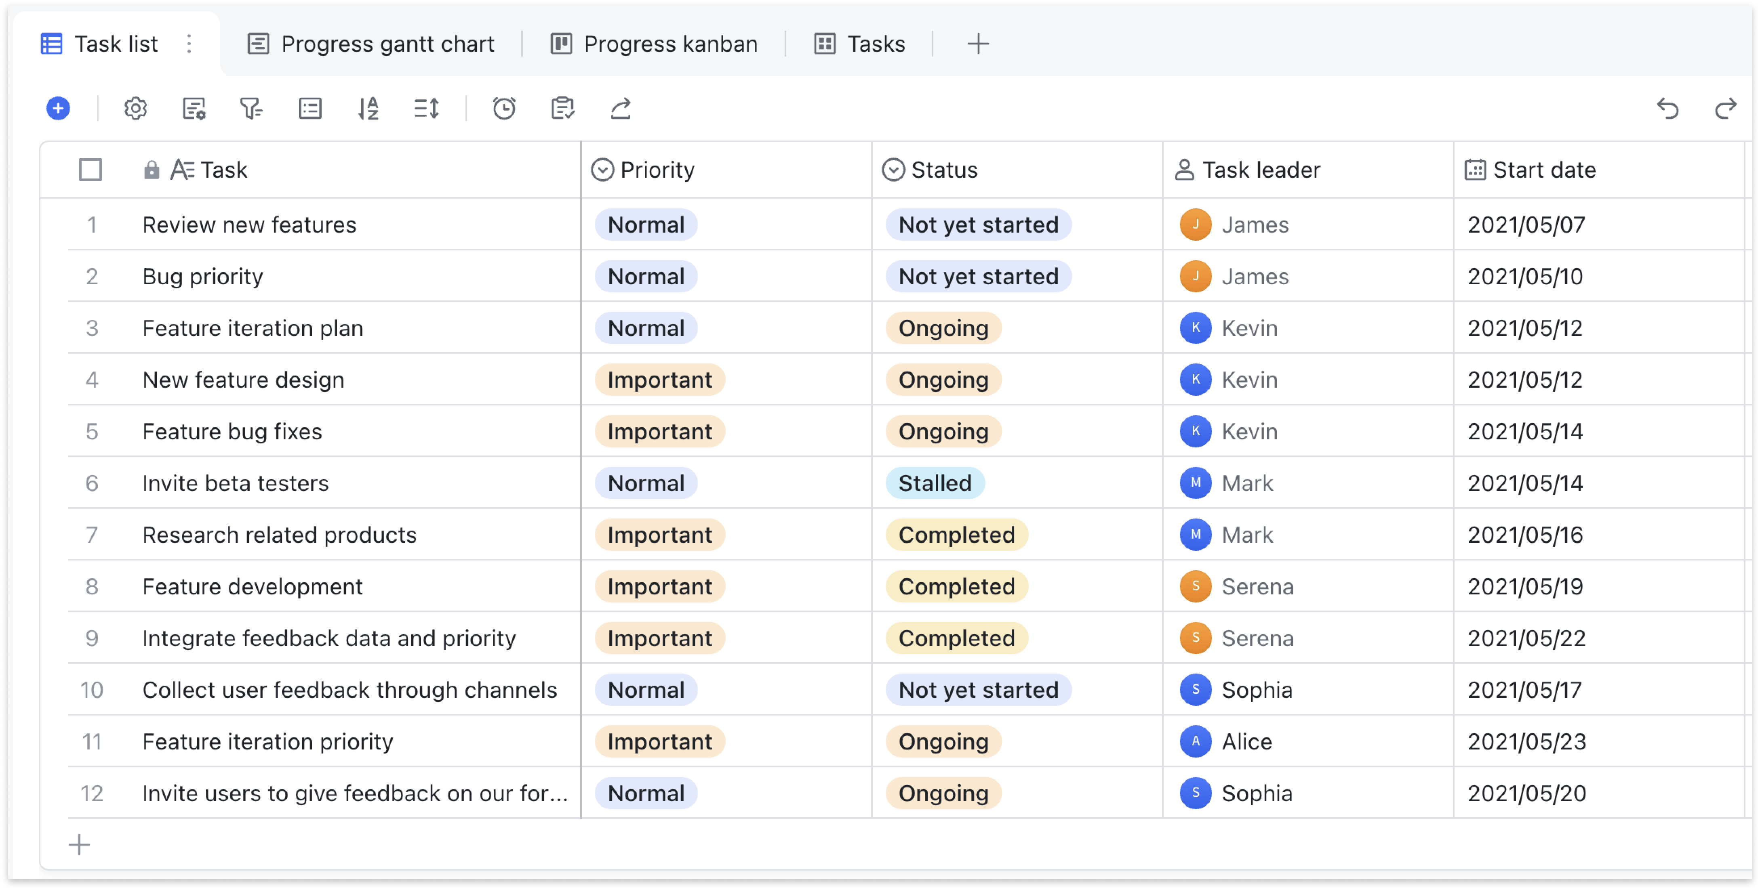Image resolution: width=1760 pixels, height=890 pixels.
Task: Open the filter tool in toolbar
Action: 251,108
